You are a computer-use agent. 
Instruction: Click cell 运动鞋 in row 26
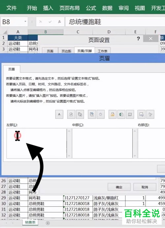(18, 181)
